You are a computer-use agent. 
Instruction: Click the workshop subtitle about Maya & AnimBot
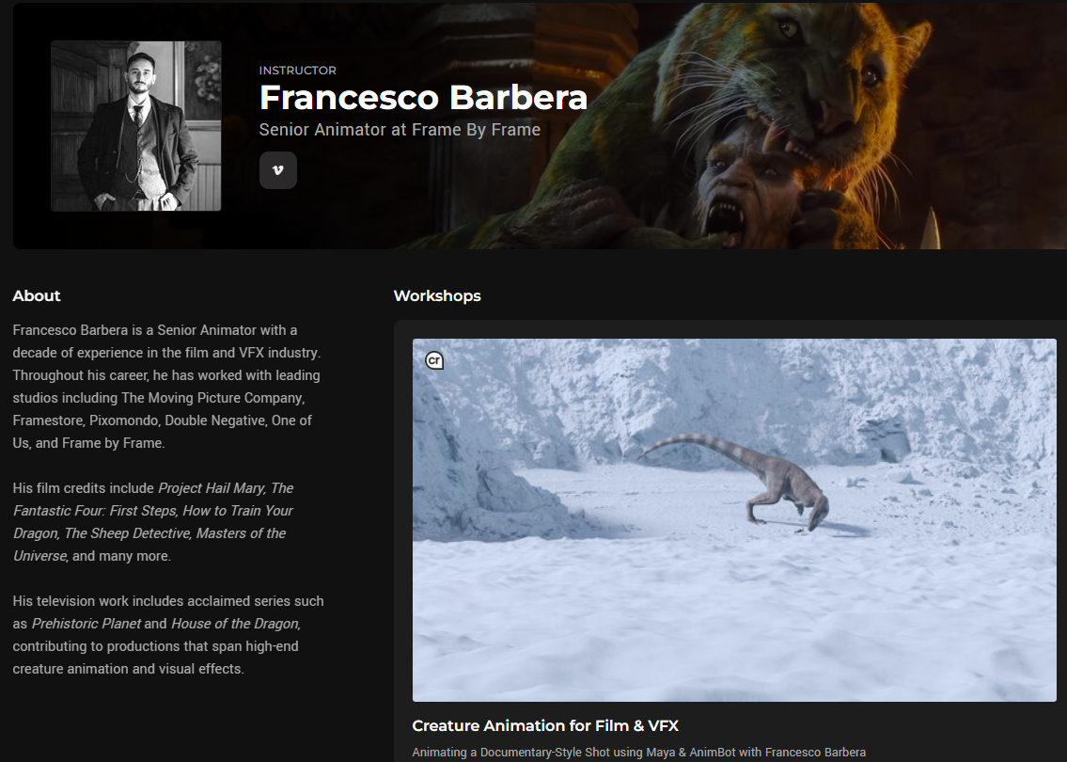pos(639,753)
